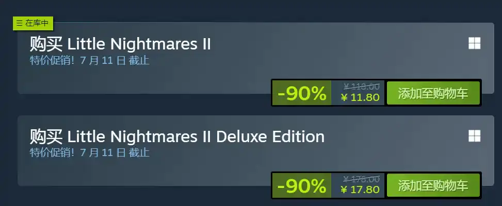Click the struck-through ¥178.00 original price
This screenshot has width=502, height=206.
click(362, 179)
